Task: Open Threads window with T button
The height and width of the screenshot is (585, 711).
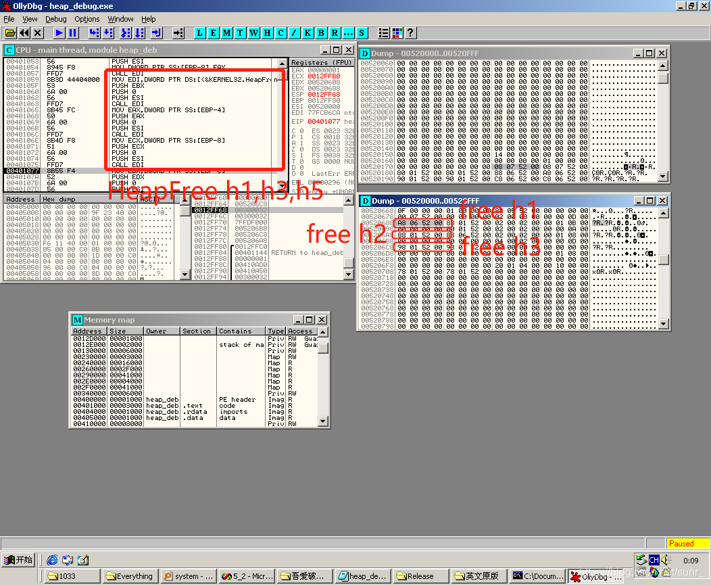Action: 240,32
